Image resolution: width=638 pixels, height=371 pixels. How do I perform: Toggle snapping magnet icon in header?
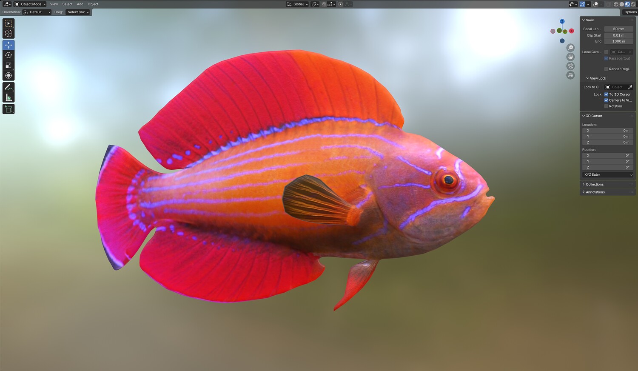point(324,4)
